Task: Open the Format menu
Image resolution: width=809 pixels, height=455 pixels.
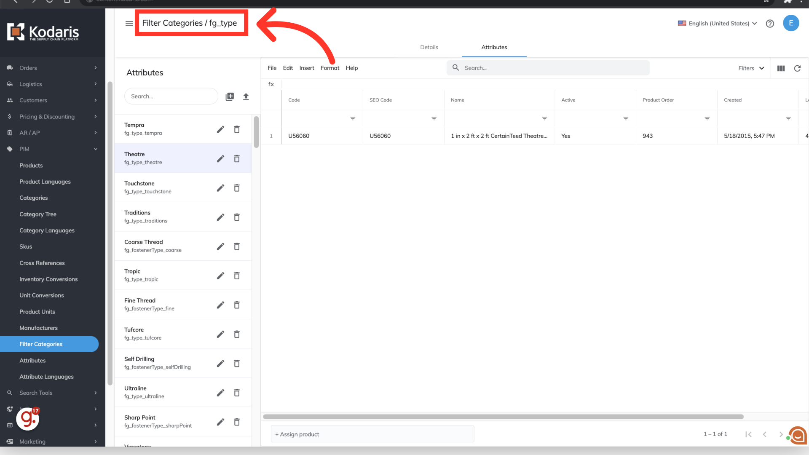Action: [329, 68]
